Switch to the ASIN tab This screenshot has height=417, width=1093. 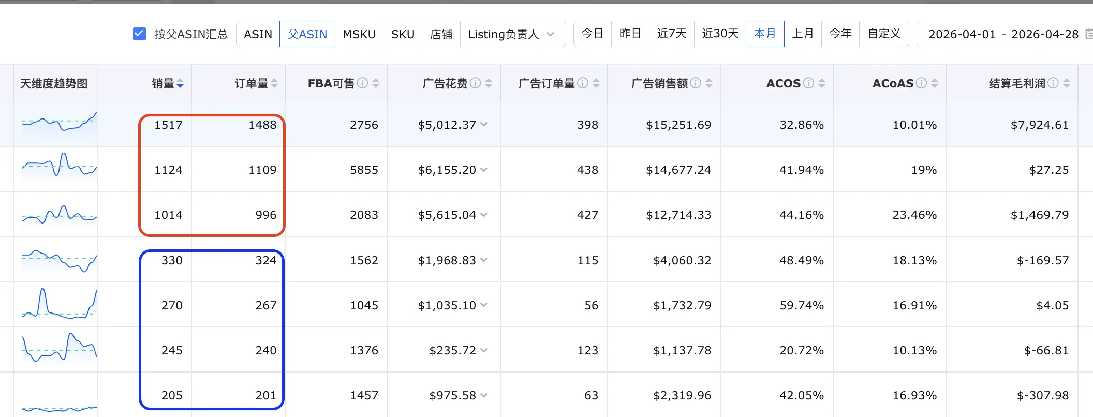(x=258, y=34)
